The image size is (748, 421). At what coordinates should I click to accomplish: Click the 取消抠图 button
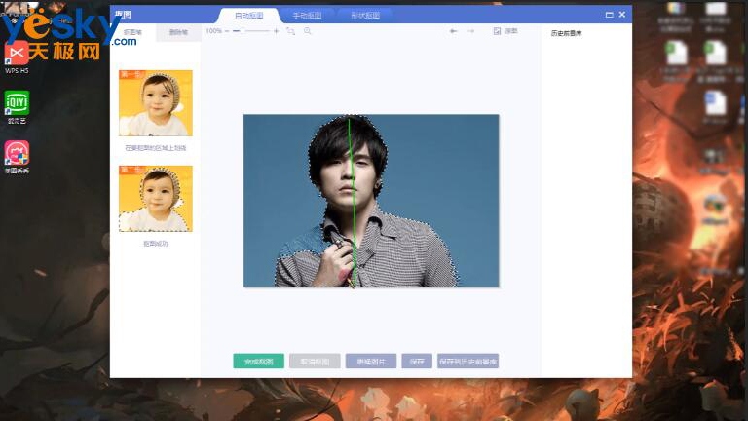(315, 362)
